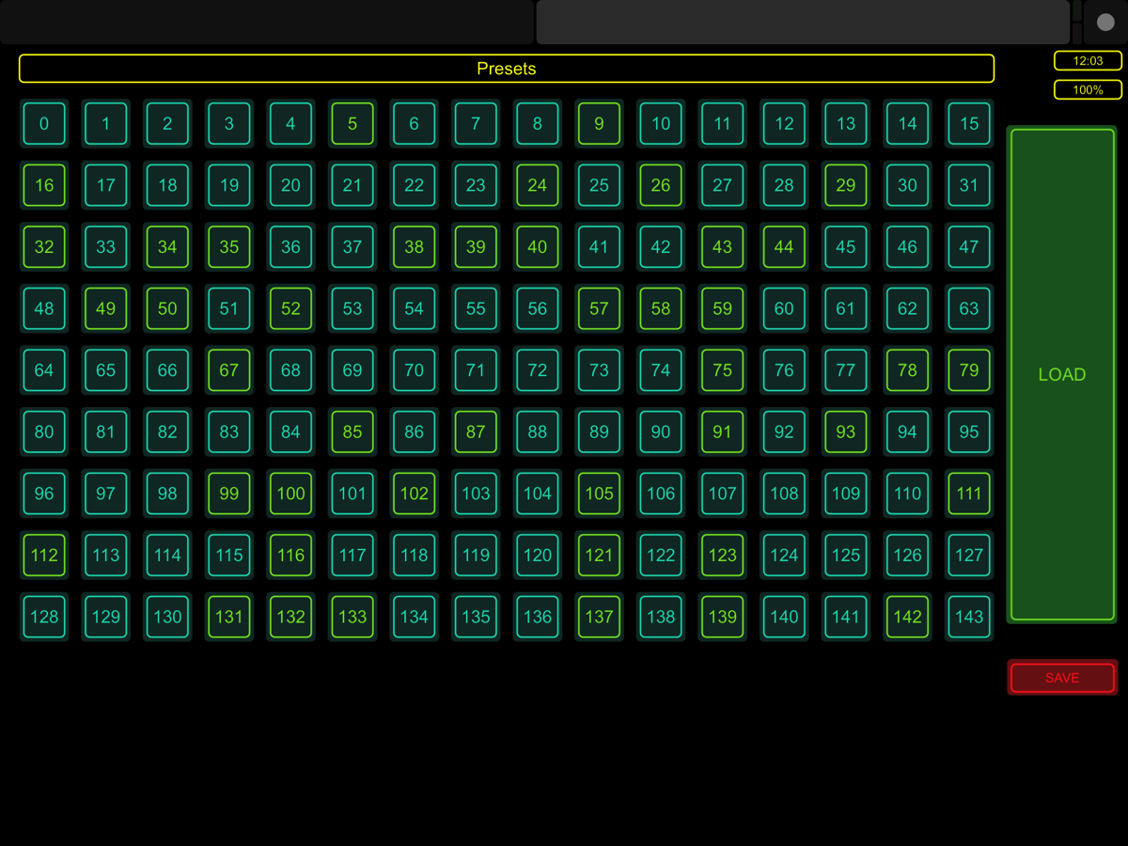Click the 12:03 clock indicator
The image size is (1128, 846).
click(1088, 60)
